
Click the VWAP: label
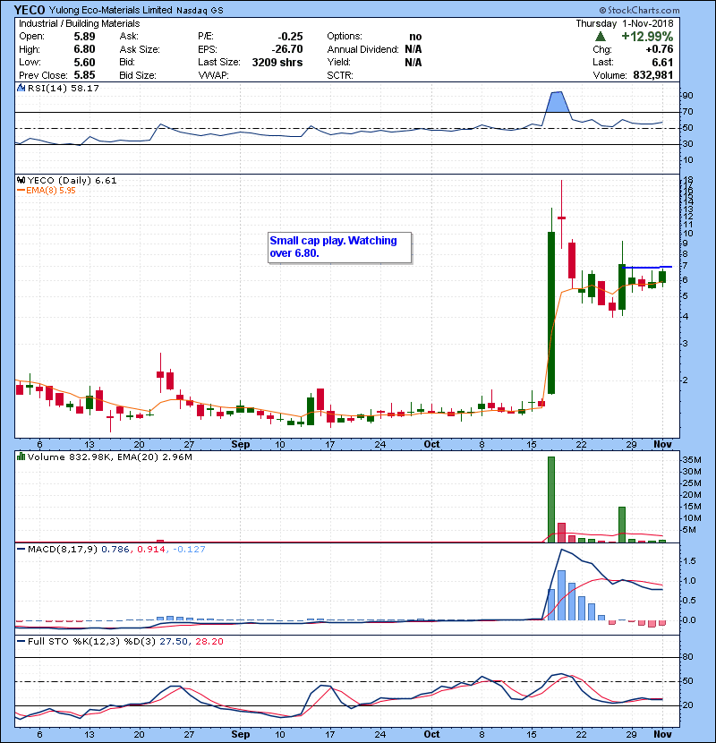[x=213, y=75]
